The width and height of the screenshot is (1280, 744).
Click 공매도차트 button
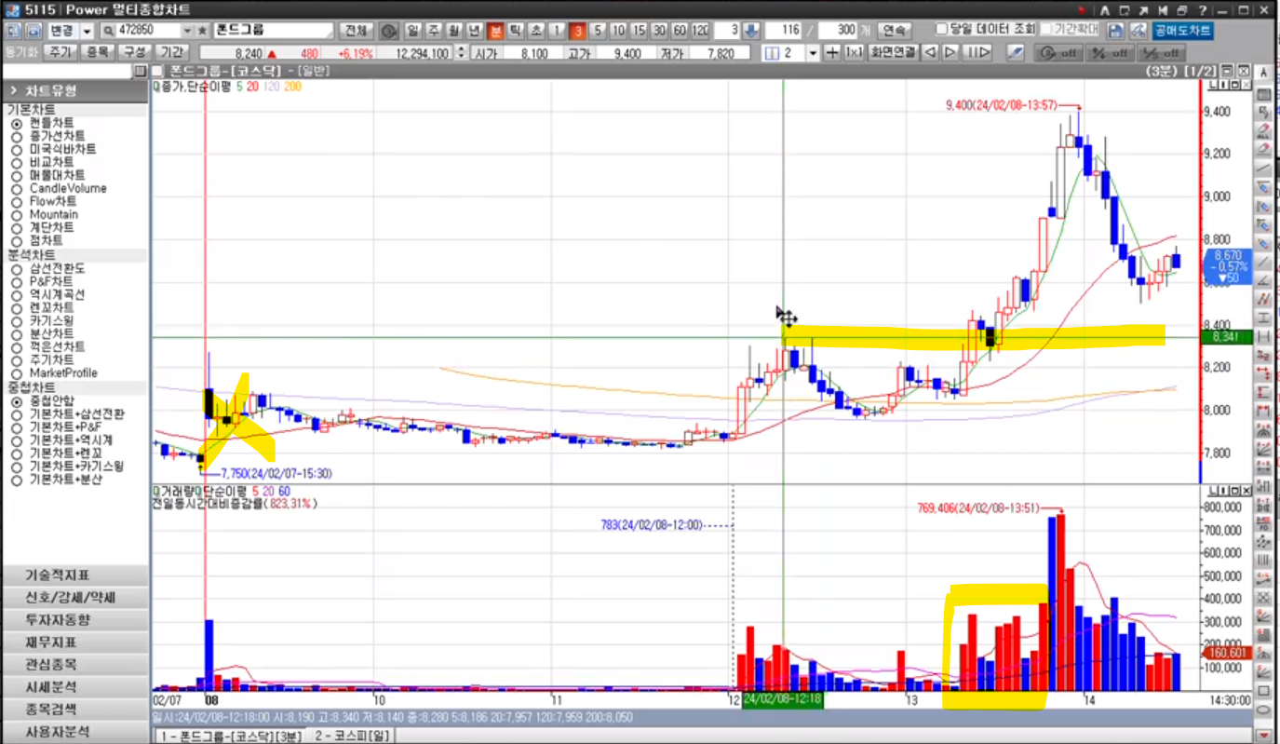(1182, 31)
